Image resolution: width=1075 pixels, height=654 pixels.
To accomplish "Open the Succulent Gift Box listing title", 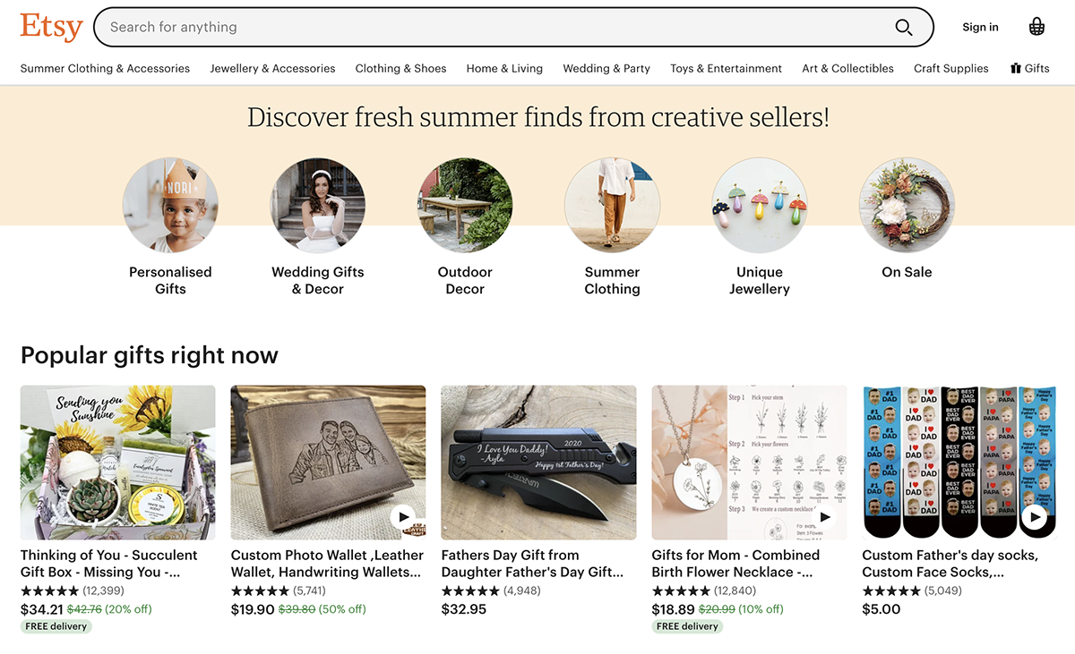I will click(109, 564).
